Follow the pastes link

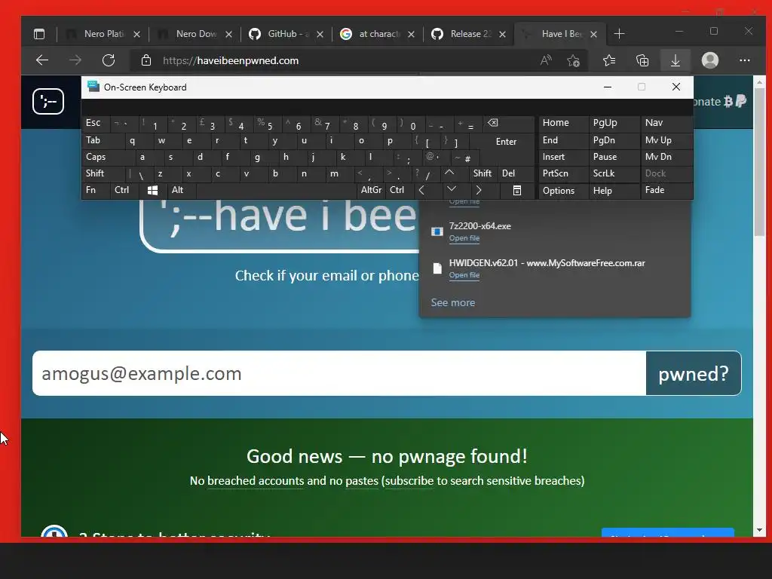pyautogui.click(x=362, y=481)
